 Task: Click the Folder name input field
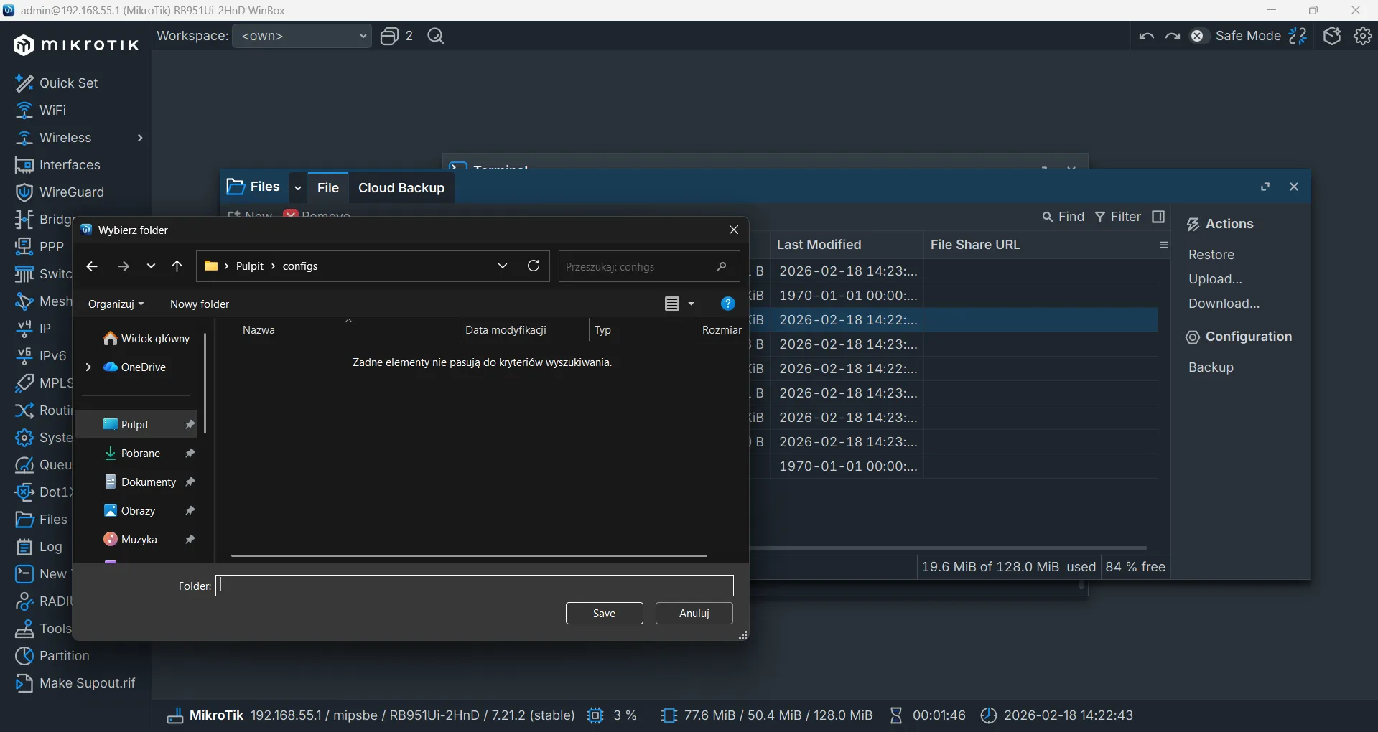tap(474, 586)
